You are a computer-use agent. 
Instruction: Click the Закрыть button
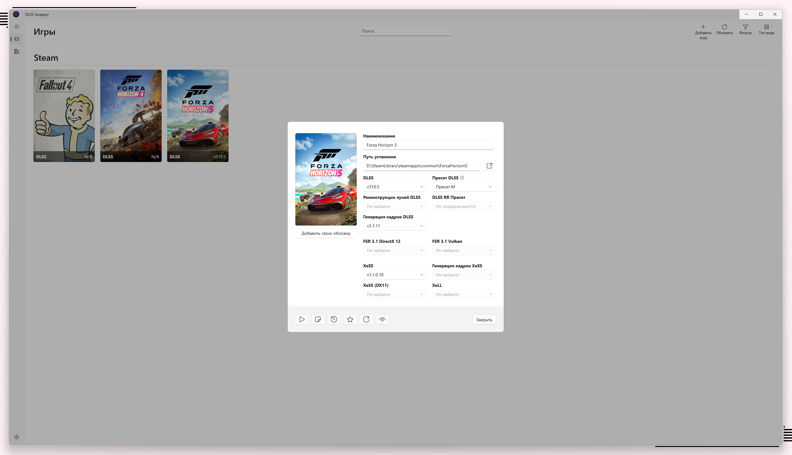click(484, 320)
